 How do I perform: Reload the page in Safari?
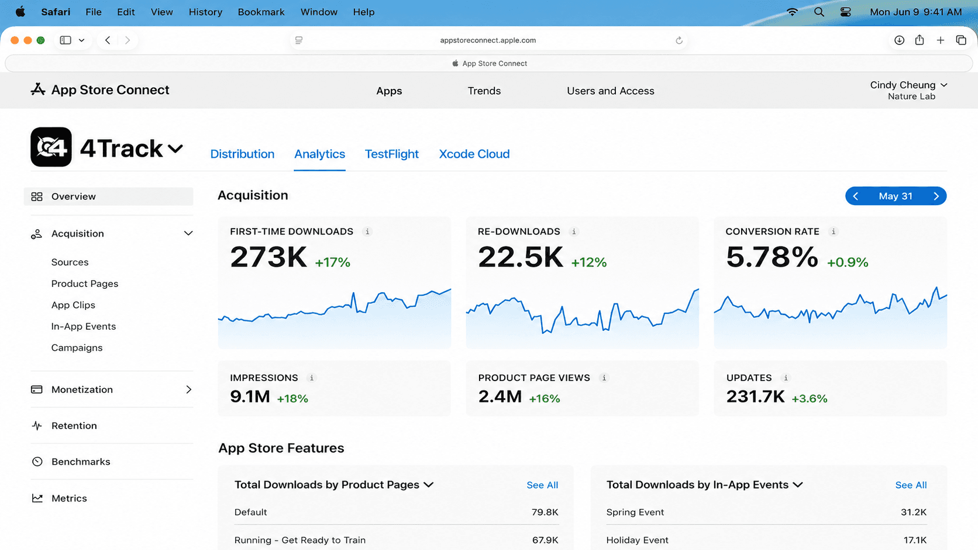[679, 40]
